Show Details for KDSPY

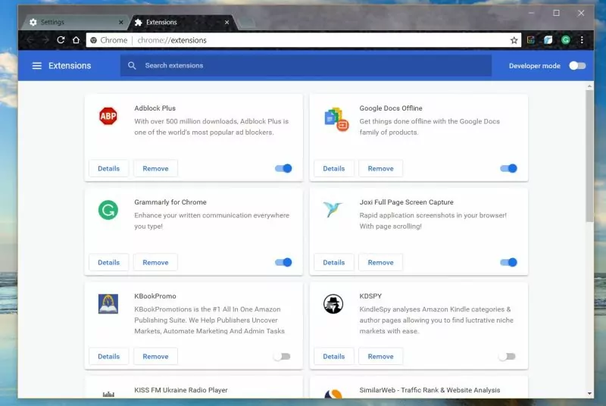coord(334,356)
